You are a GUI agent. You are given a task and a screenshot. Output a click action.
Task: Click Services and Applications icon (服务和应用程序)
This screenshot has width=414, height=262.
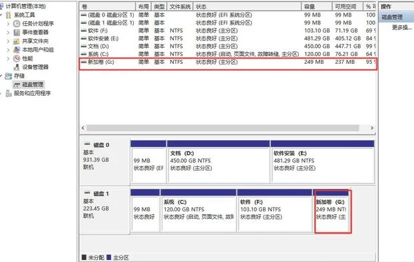click(x=9, y=93)
